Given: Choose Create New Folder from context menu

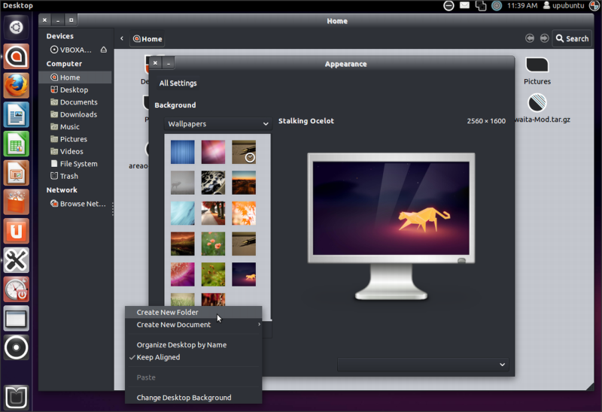Looking at the screenshot, I should click(x=193, y=312).
